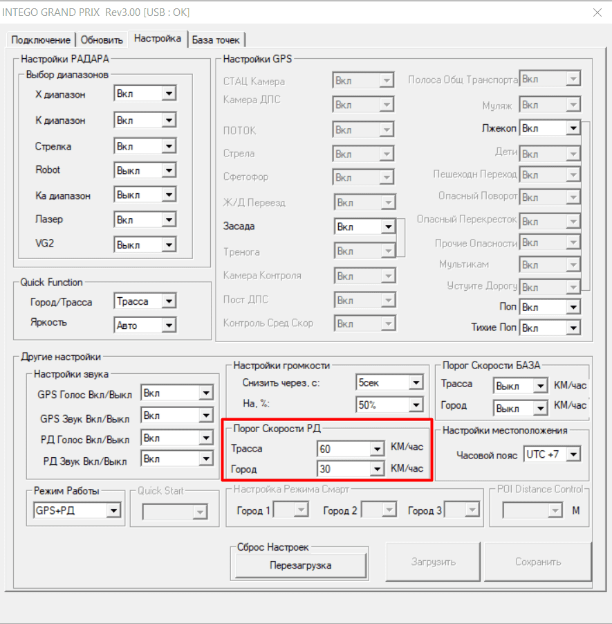Open the Лазер dropdown
Image resolution: width=612 pixels, height=624 pixels.
168,220
